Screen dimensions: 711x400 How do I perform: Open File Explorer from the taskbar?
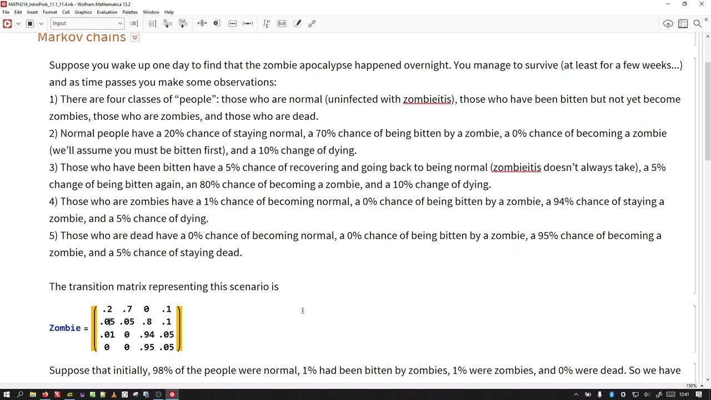[33, 394]
